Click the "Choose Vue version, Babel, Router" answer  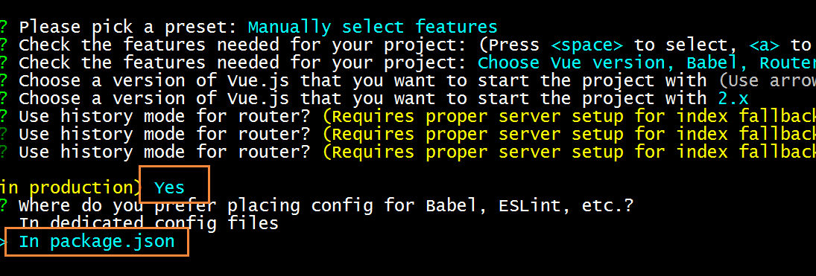click(646, 63)
